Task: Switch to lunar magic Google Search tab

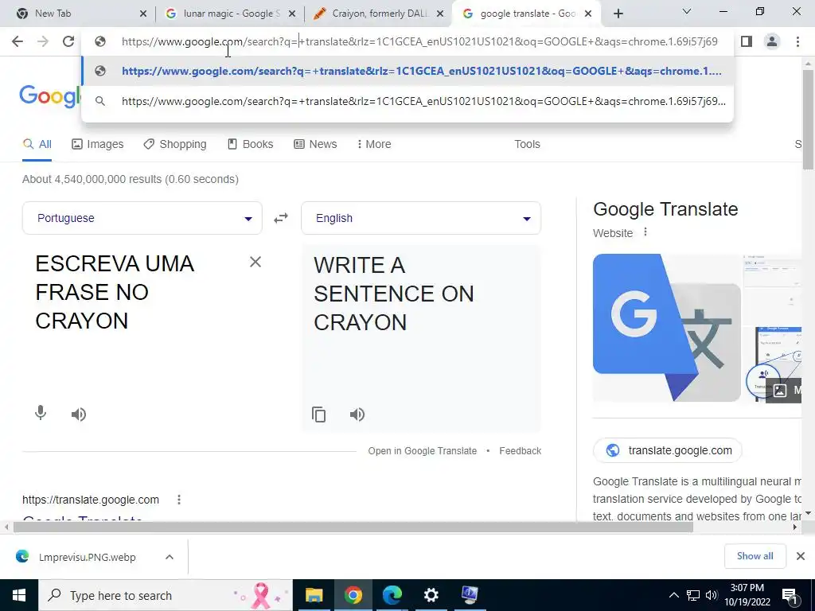Action: point(232,14)
